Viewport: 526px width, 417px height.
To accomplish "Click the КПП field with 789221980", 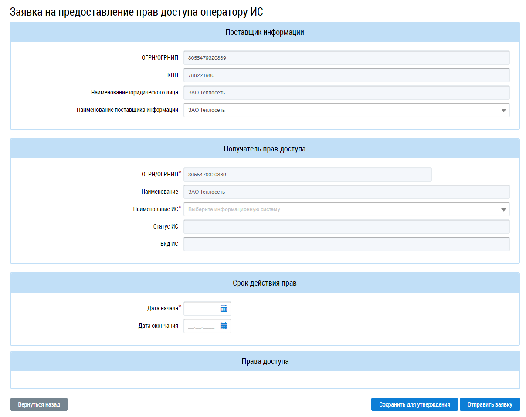I will pos(346,75).
